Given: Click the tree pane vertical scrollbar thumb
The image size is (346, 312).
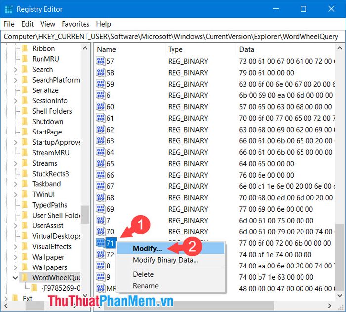Looking at the screenshot, I should pos(85,215).
